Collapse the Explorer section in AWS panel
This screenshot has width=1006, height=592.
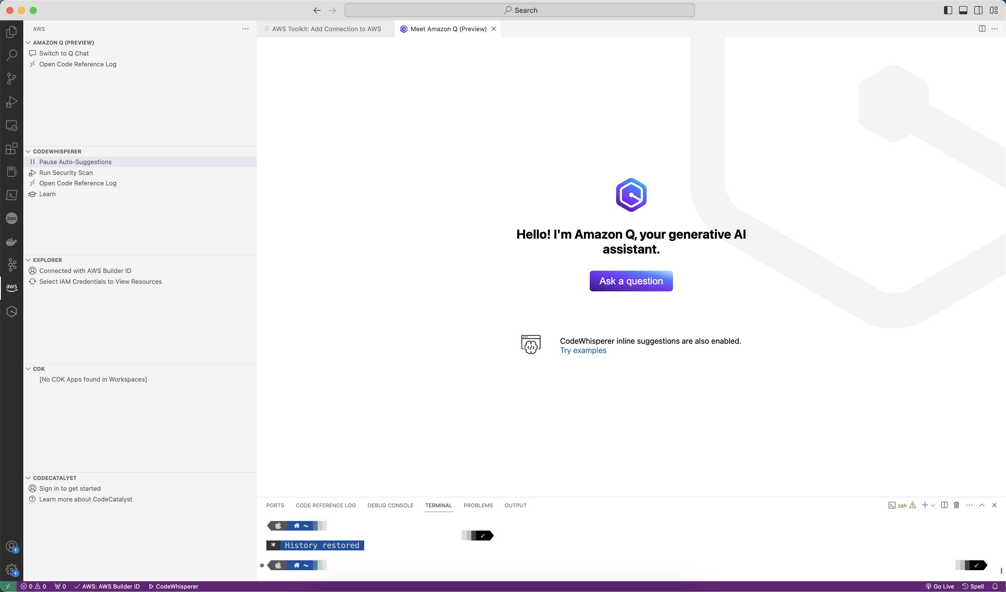click(x=28, y=260)
